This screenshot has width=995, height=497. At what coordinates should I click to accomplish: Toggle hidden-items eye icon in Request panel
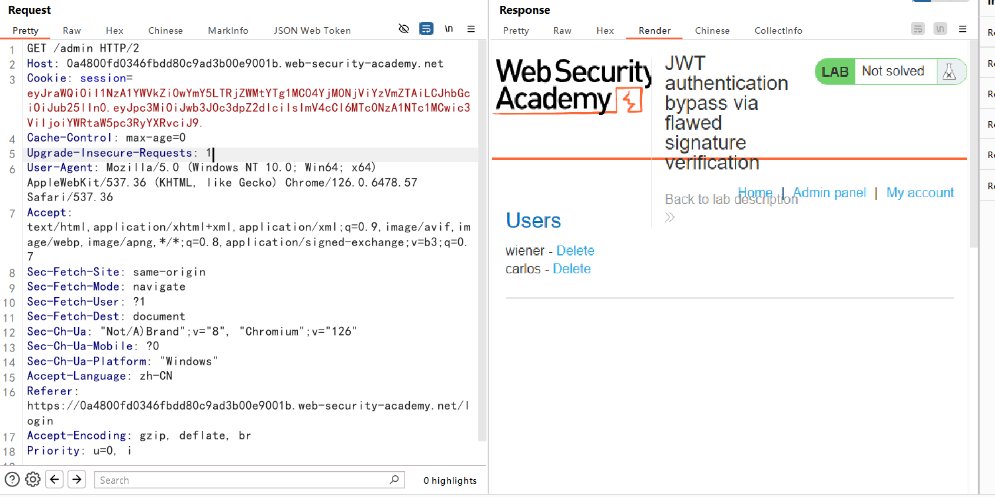click(x=404, y=29)
